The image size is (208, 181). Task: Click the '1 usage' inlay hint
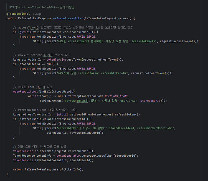(37, 14)
